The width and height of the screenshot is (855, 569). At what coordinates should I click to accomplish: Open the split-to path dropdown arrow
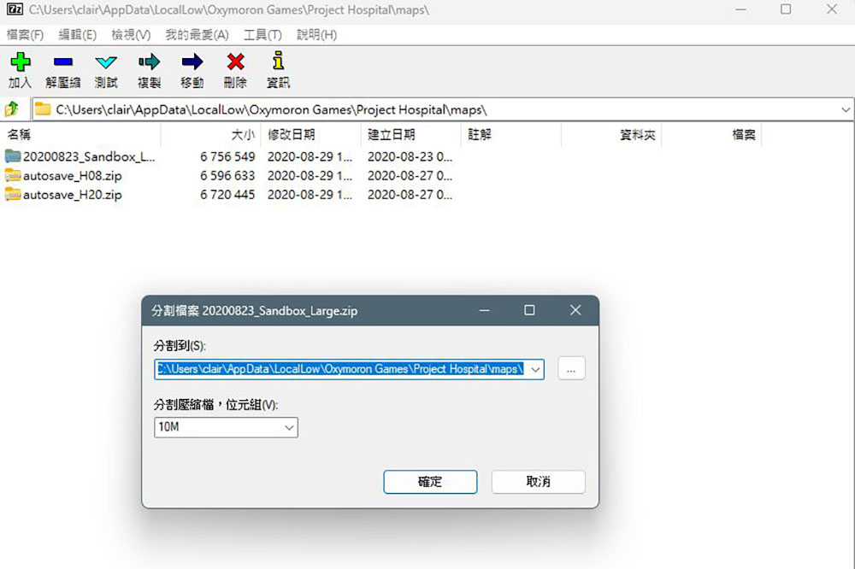pyautogui.click(x=535, y=369)
